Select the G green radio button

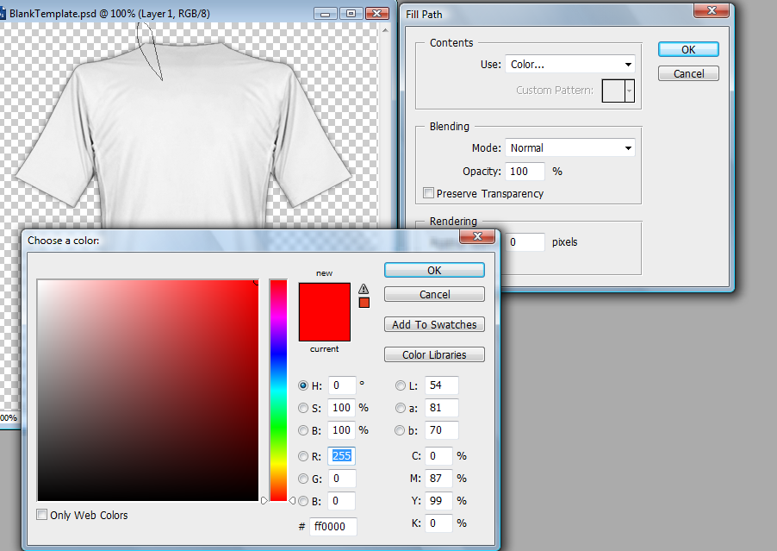tap(303, 479)
